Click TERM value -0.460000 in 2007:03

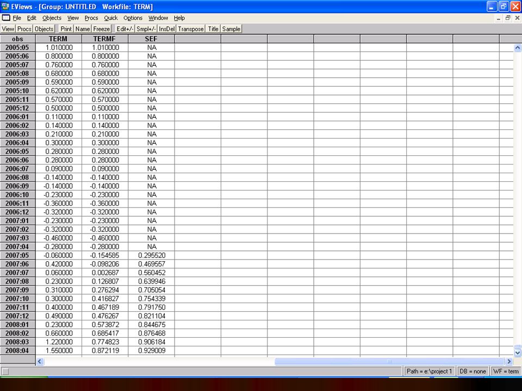[58, 238]
